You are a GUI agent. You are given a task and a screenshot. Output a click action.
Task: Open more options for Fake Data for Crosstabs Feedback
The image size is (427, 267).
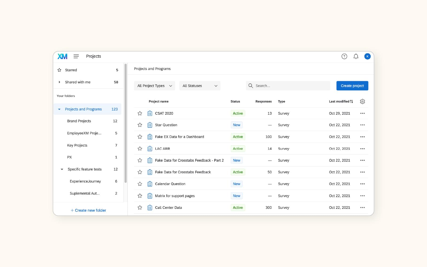coord(363,172)
